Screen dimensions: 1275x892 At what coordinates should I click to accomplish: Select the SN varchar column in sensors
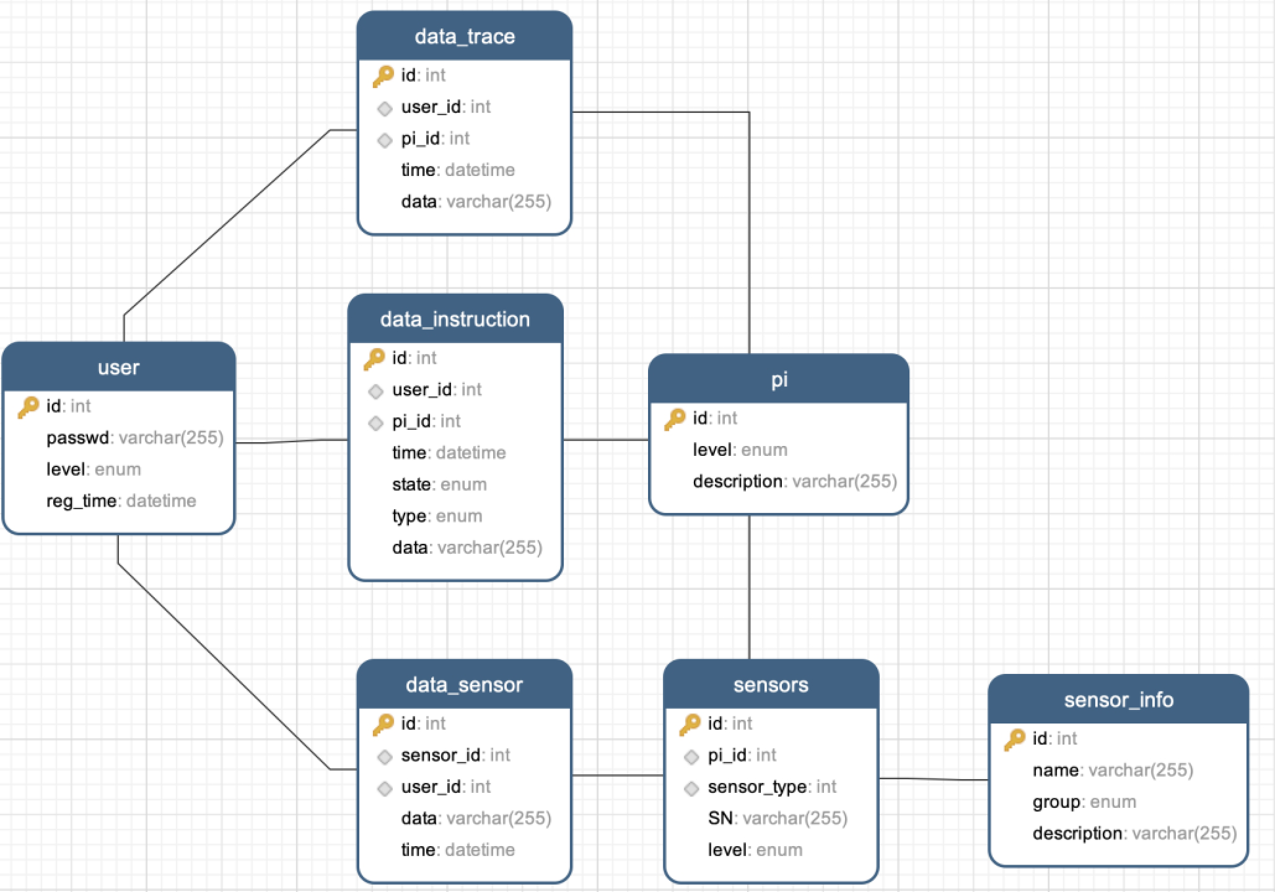[x=777, y=818]
